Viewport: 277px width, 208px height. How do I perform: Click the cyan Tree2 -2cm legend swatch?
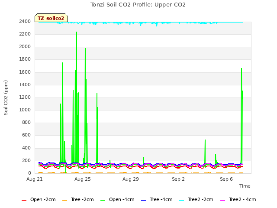(x=182, y=200)
